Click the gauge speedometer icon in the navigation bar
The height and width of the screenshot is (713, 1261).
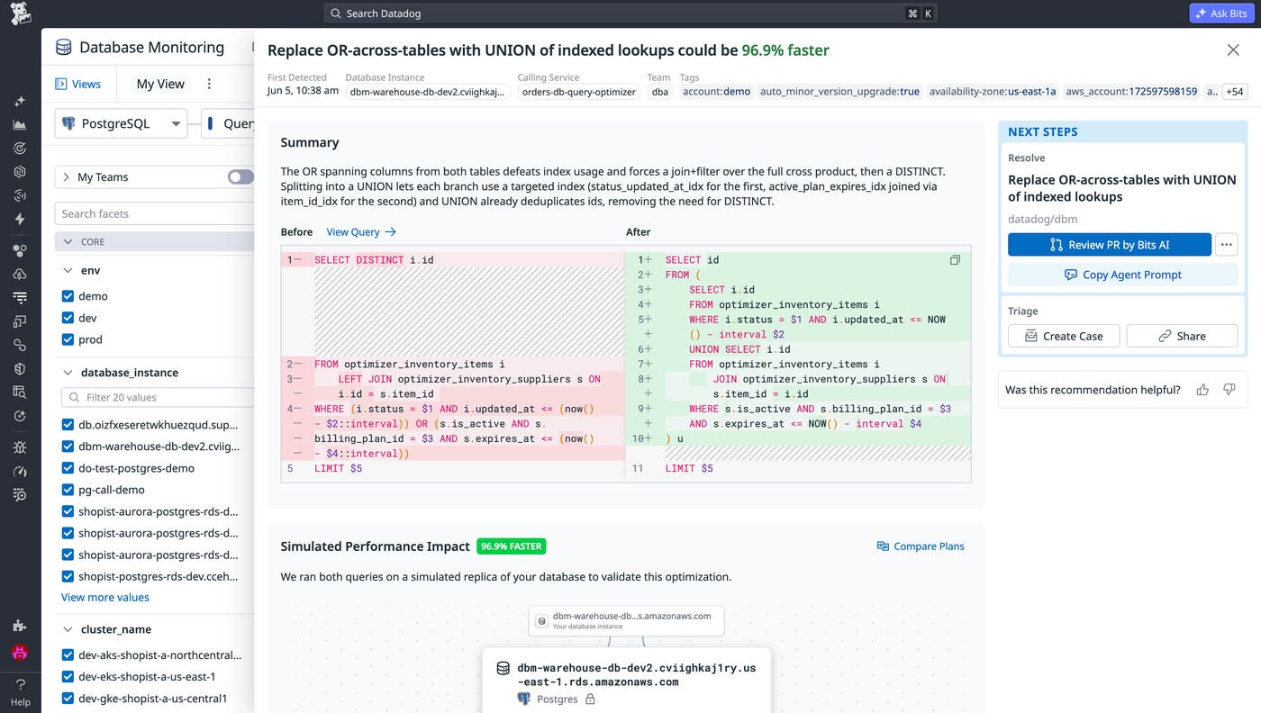pos(20,471)
